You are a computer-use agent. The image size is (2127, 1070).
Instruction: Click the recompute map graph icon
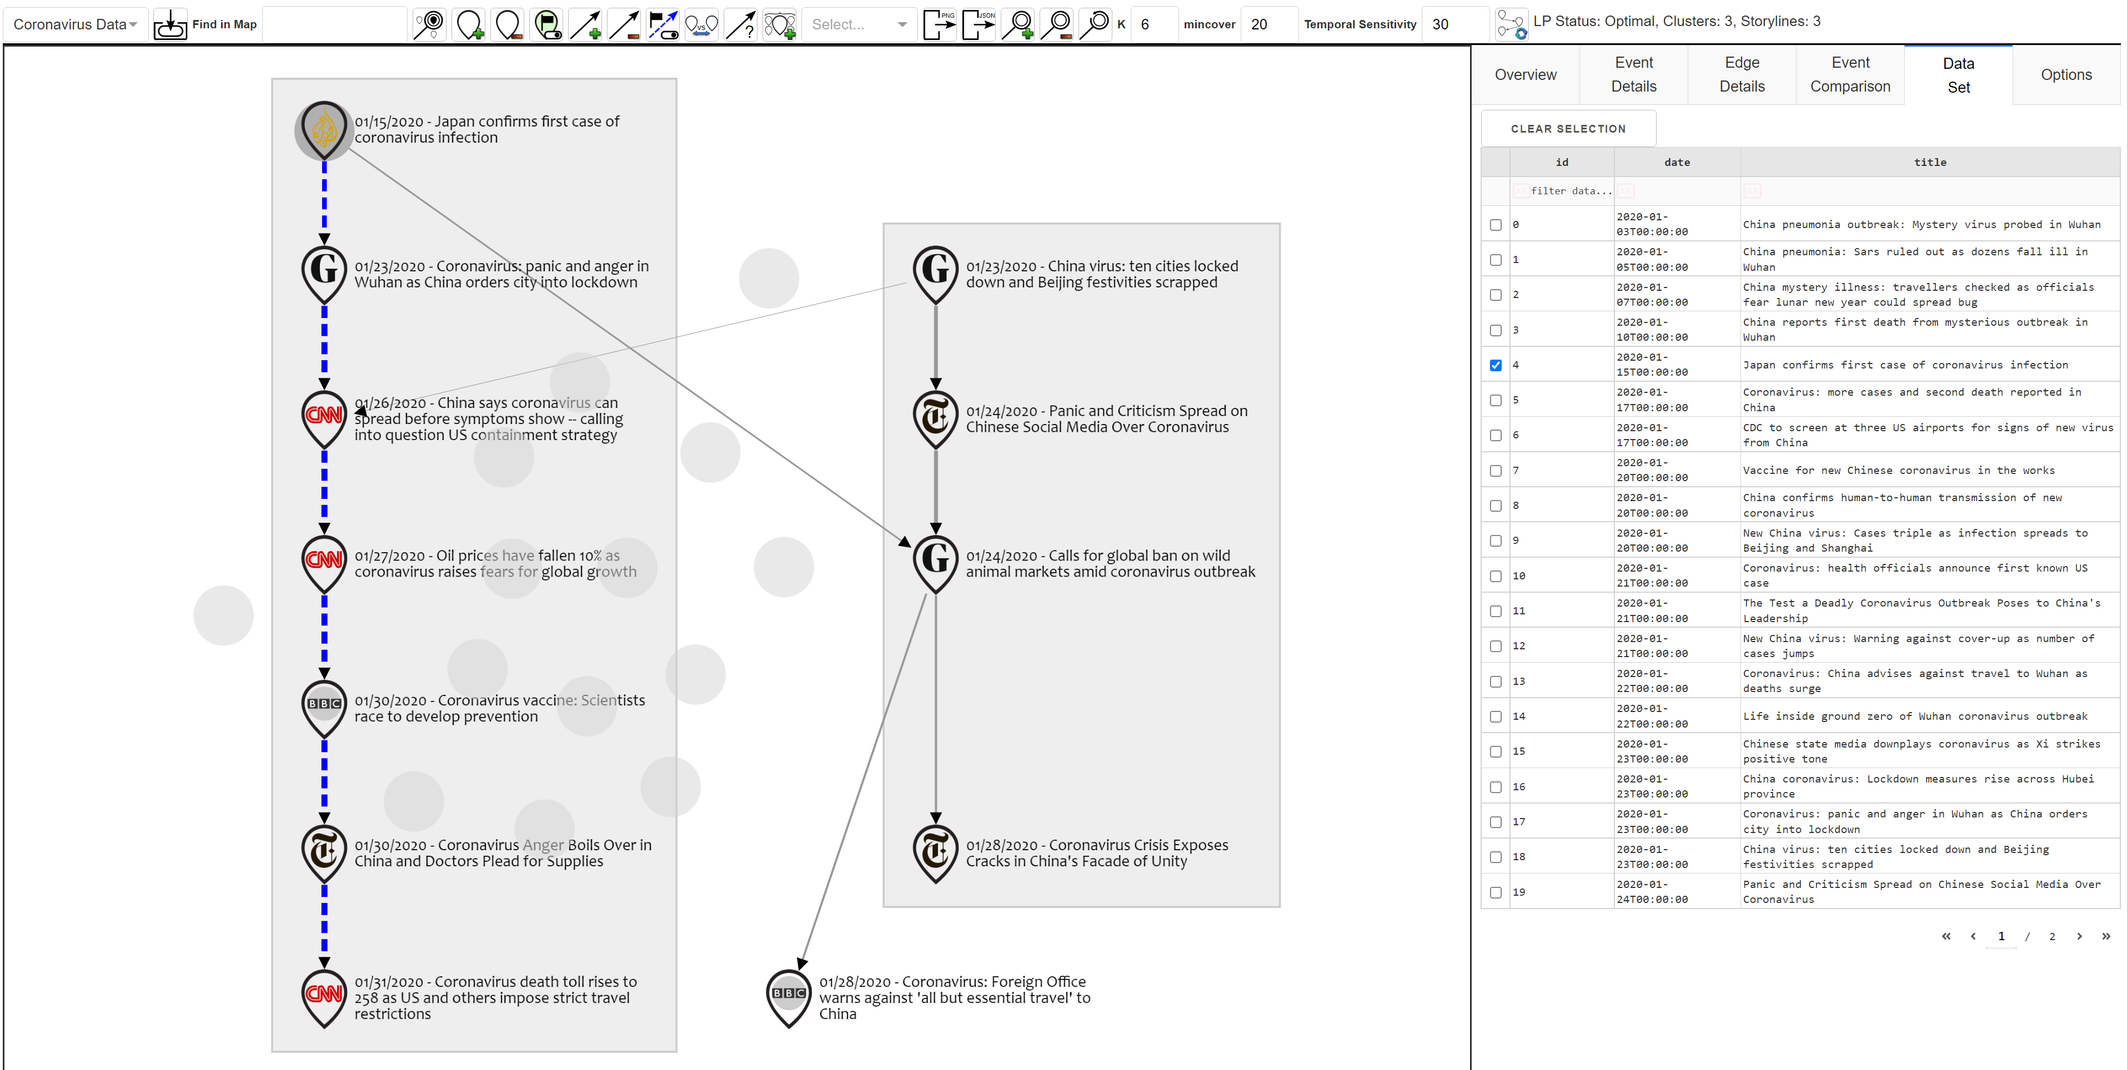1511,24
